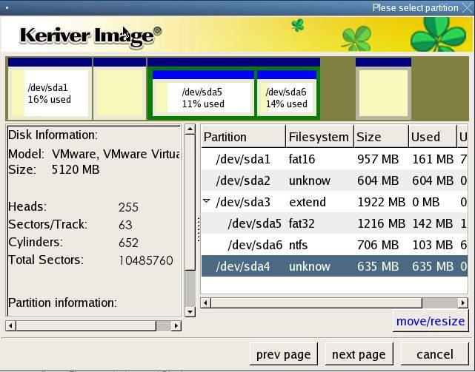Click the Heads value 255

128,207
